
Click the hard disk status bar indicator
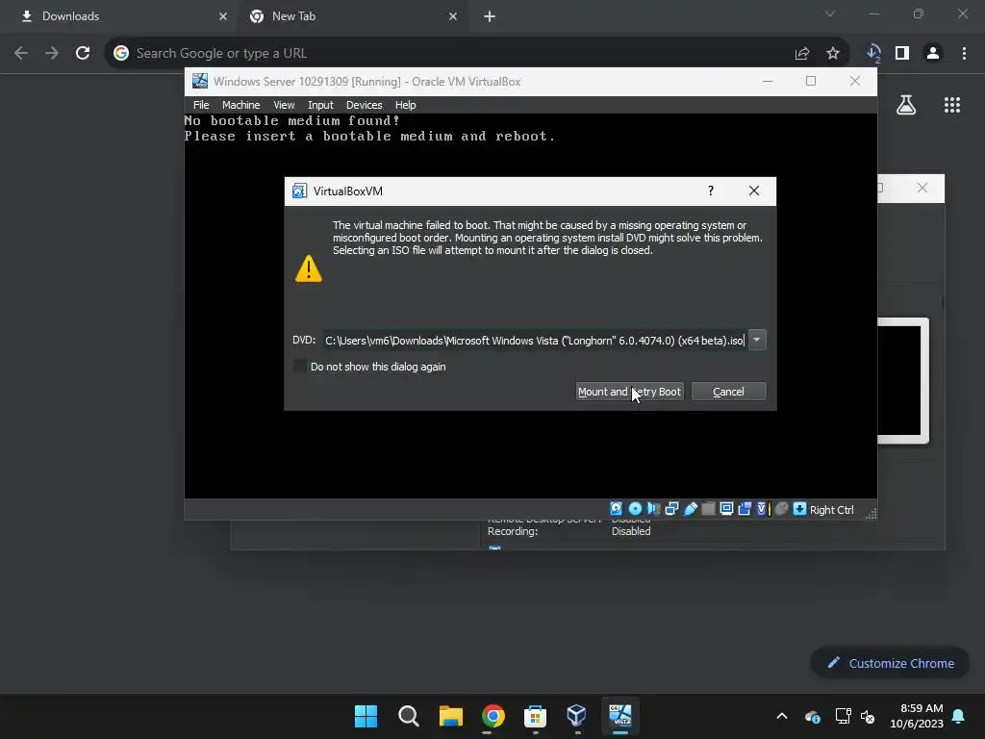(x=617, y=509)
